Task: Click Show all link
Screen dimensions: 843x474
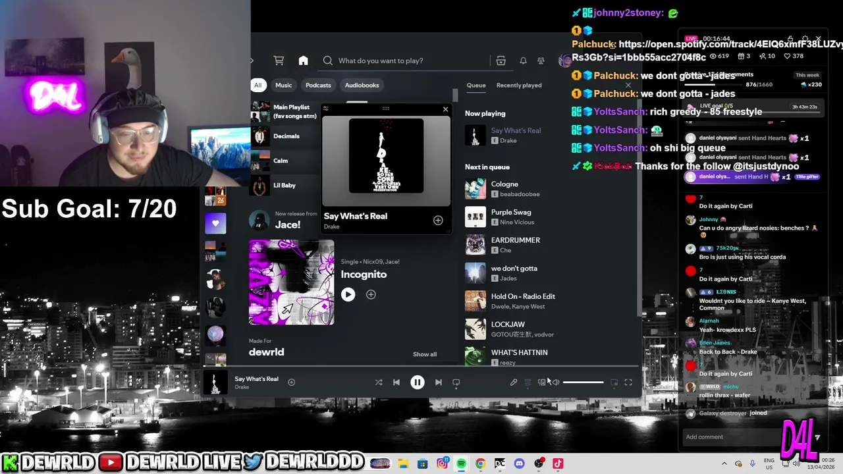Action: point(425,354)
